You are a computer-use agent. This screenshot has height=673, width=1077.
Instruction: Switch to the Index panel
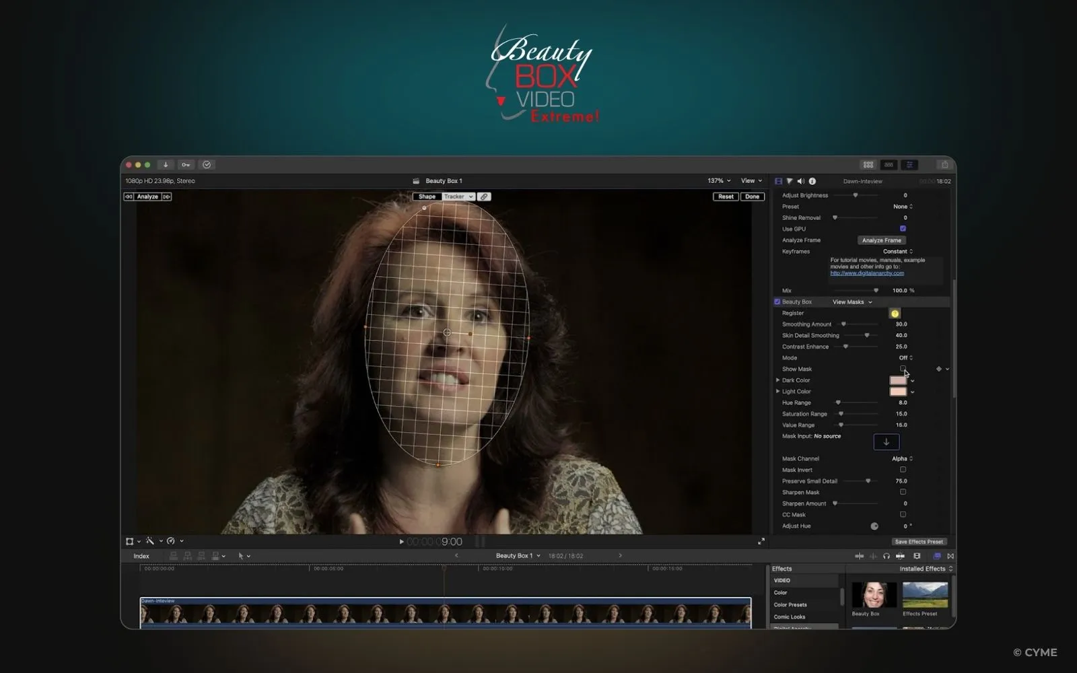[141, 556]
